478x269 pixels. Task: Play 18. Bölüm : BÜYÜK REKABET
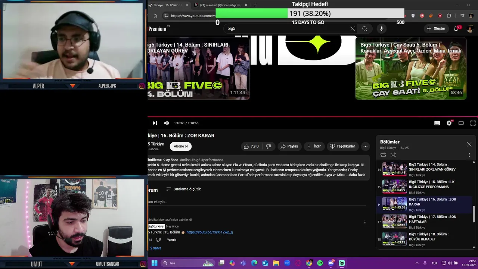424,239
